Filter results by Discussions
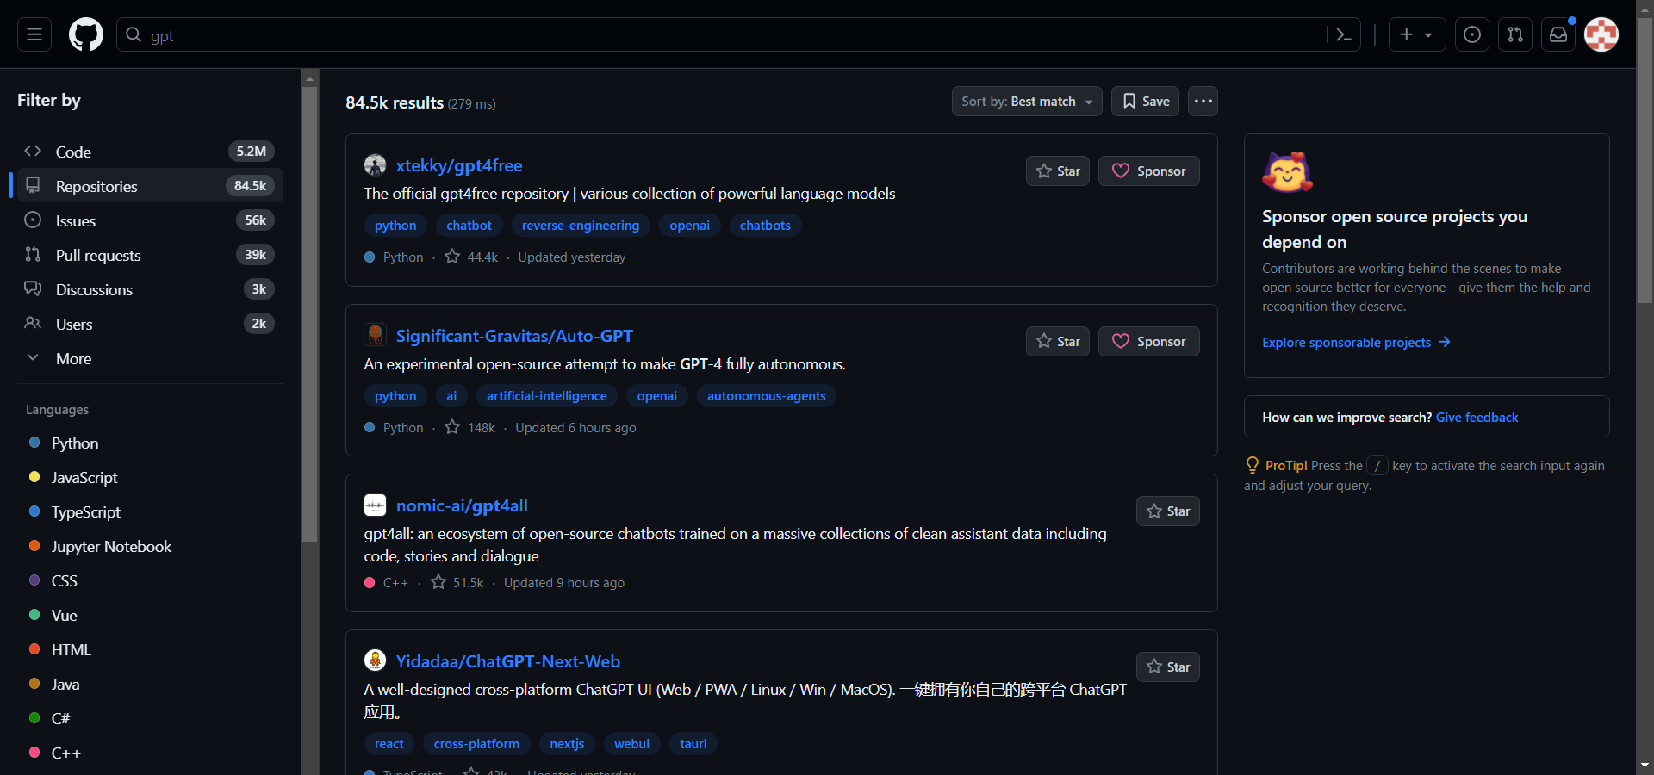The height and width of the screenshot is (775, 1654). [x=94, y=290]
